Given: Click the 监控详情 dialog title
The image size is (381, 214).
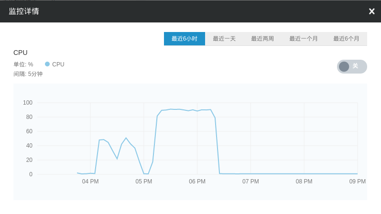Looking at the screenshot, I should (x=24, y=11).
